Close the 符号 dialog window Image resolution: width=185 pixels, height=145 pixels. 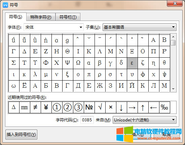pos(175,3)
